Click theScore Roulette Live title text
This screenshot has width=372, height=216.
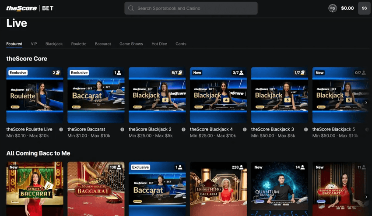click(x=29, y=129)
